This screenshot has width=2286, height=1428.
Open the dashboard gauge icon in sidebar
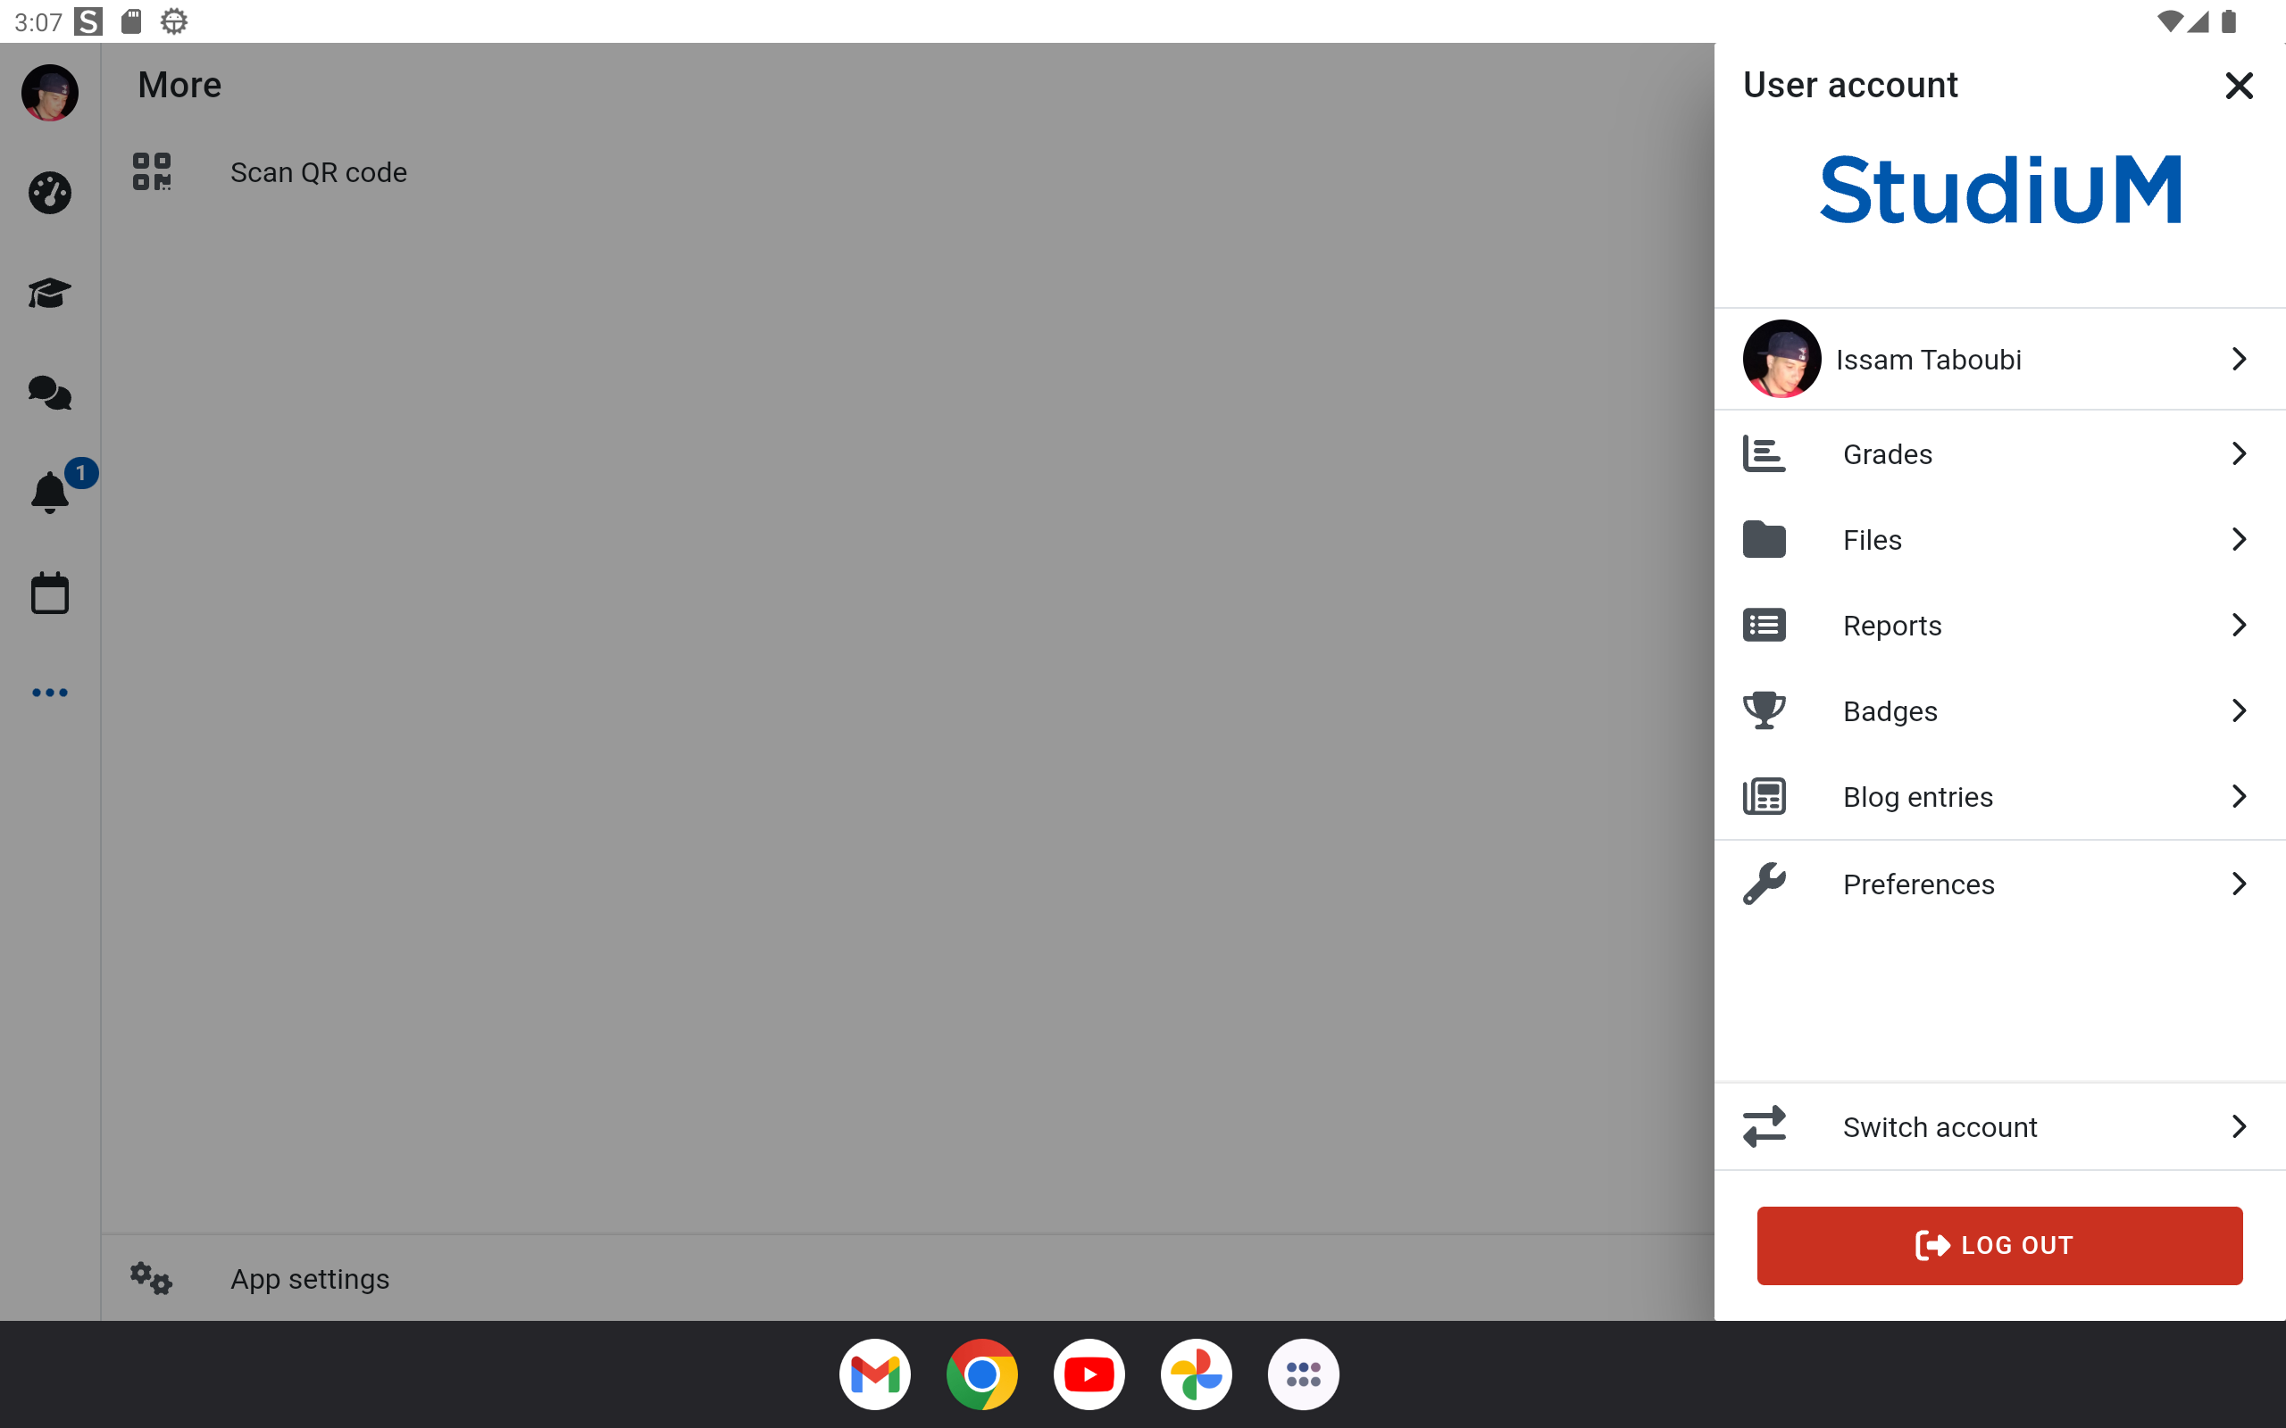click(49, 194)
